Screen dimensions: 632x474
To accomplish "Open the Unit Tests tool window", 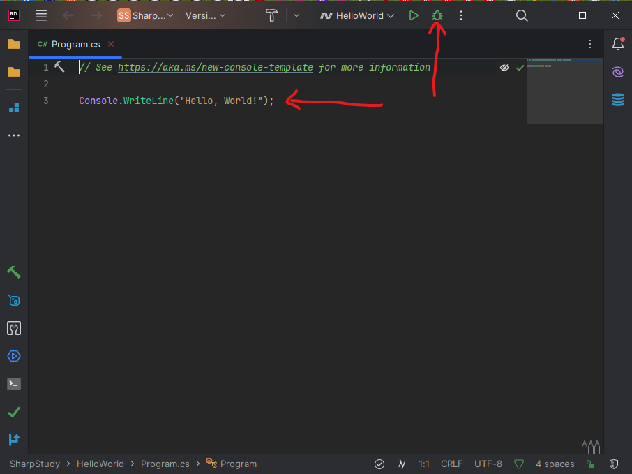I will (14, 328).
